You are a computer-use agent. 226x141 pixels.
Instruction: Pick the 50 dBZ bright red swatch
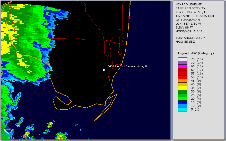point(182,77)
